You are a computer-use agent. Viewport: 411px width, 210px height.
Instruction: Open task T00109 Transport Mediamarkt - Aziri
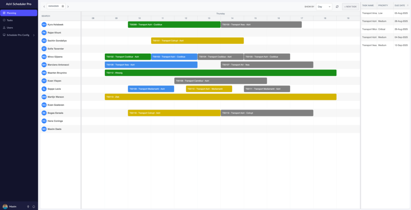(151, 89)
